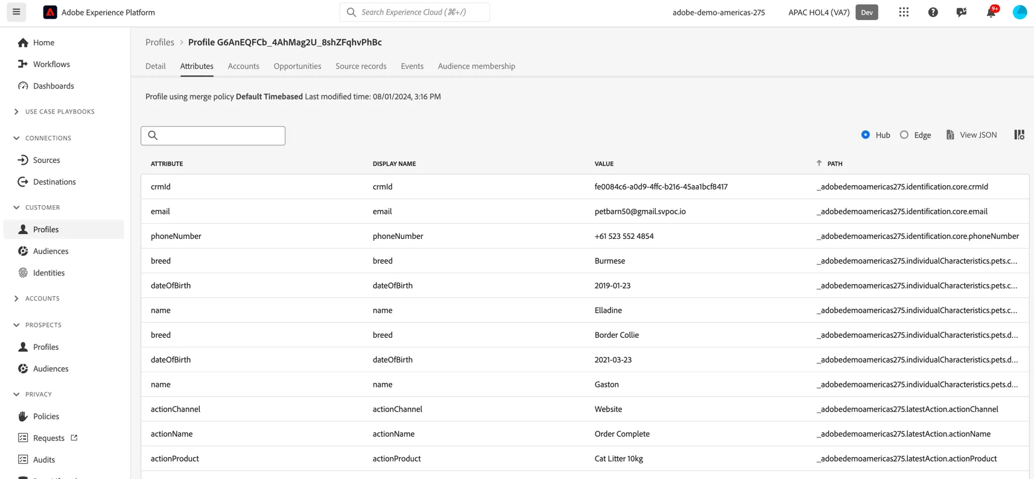Open the Source records tab
1034x479 pixels.
[x=361, y=66]
